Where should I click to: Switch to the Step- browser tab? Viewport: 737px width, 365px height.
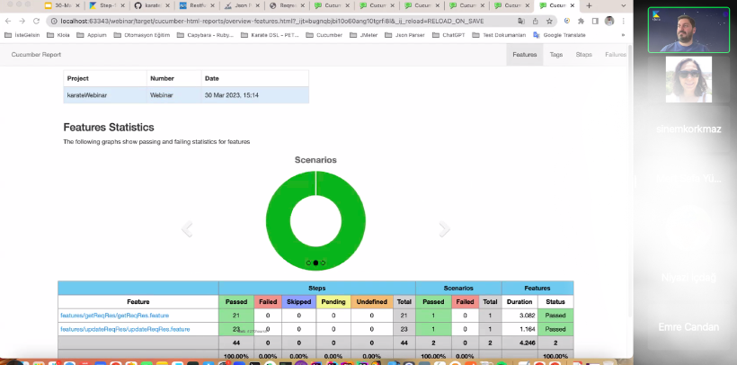point(107,5)
